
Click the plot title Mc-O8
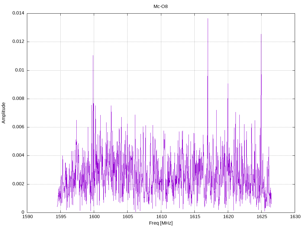coord(161,7)
